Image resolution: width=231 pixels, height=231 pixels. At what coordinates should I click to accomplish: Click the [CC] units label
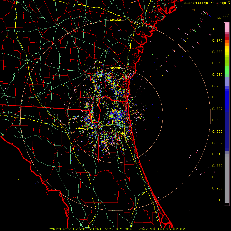point(219,18)
